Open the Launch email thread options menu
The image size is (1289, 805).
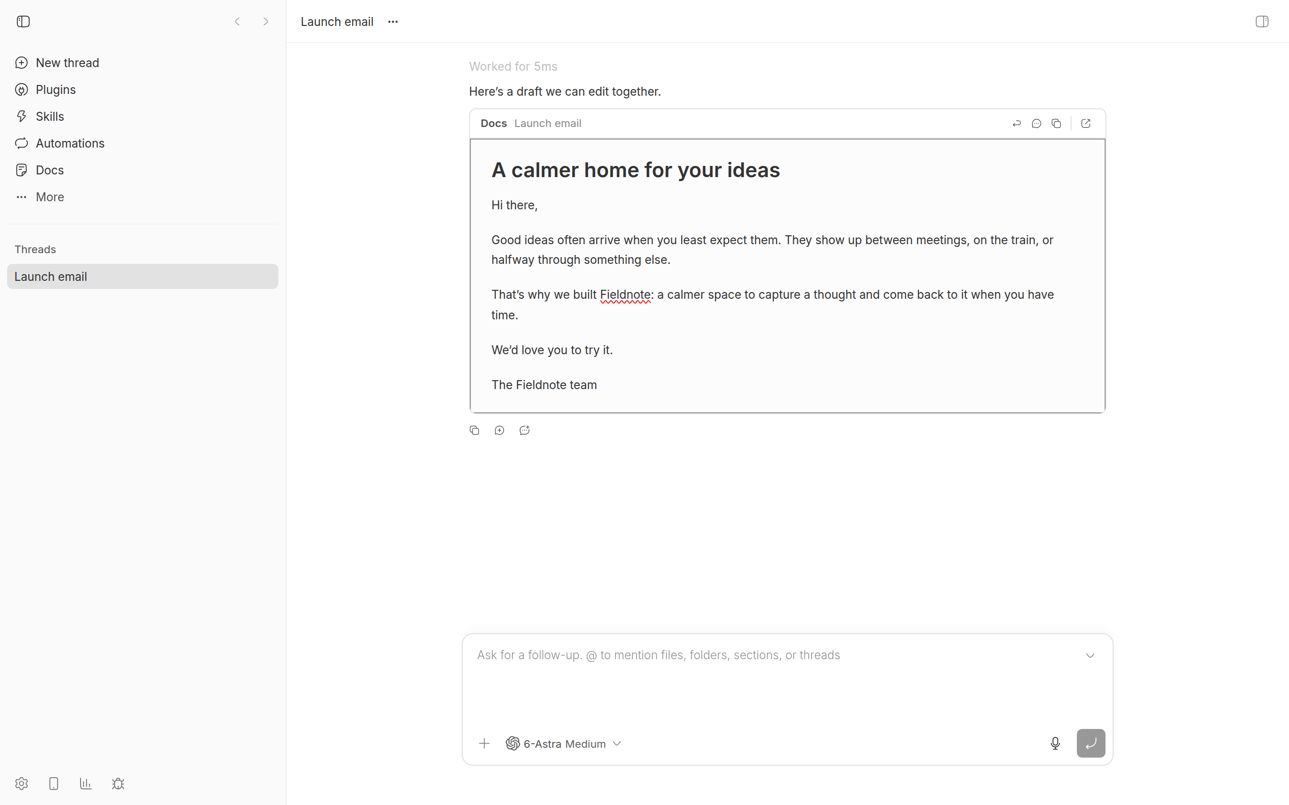[x=393, y=22]
